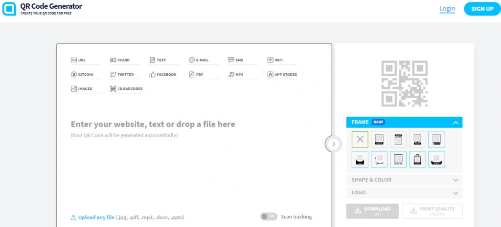Expand the LOGO section
The height and width of the screenshot is (227, 501).
(x=404, y=193)
